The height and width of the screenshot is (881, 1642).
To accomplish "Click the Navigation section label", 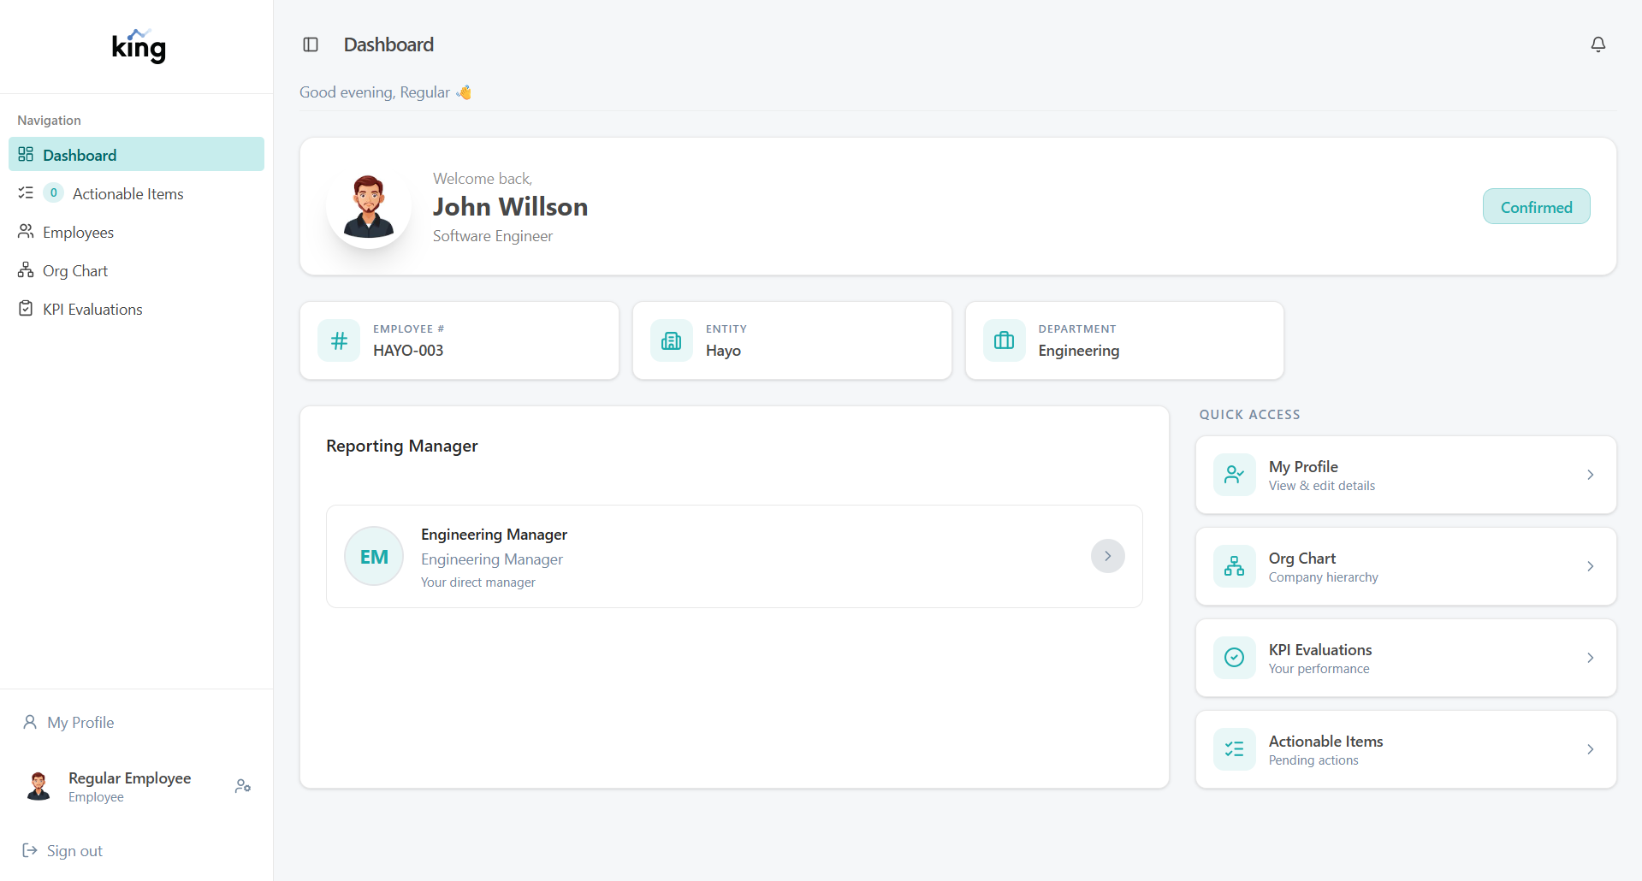I will pos(49,120).
